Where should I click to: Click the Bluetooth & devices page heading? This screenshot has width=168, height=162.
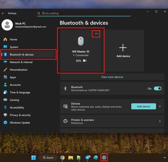tap(84, 23)
